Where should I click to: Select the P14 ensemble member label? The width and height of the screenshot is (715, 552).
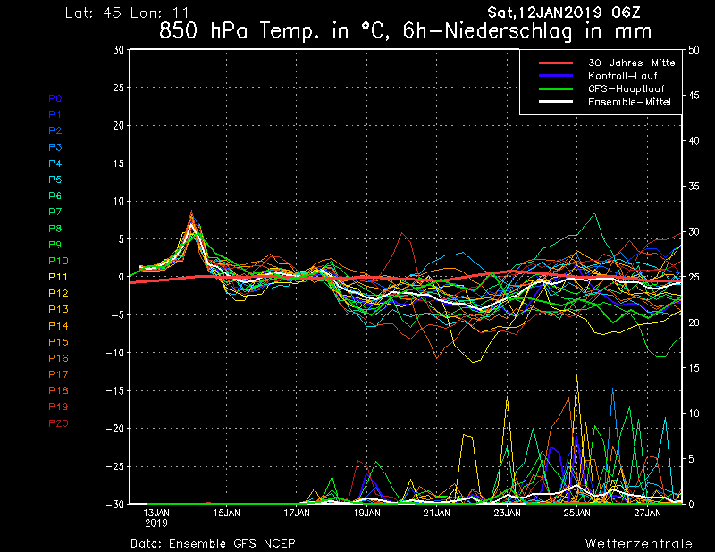(x=58, y=326)
